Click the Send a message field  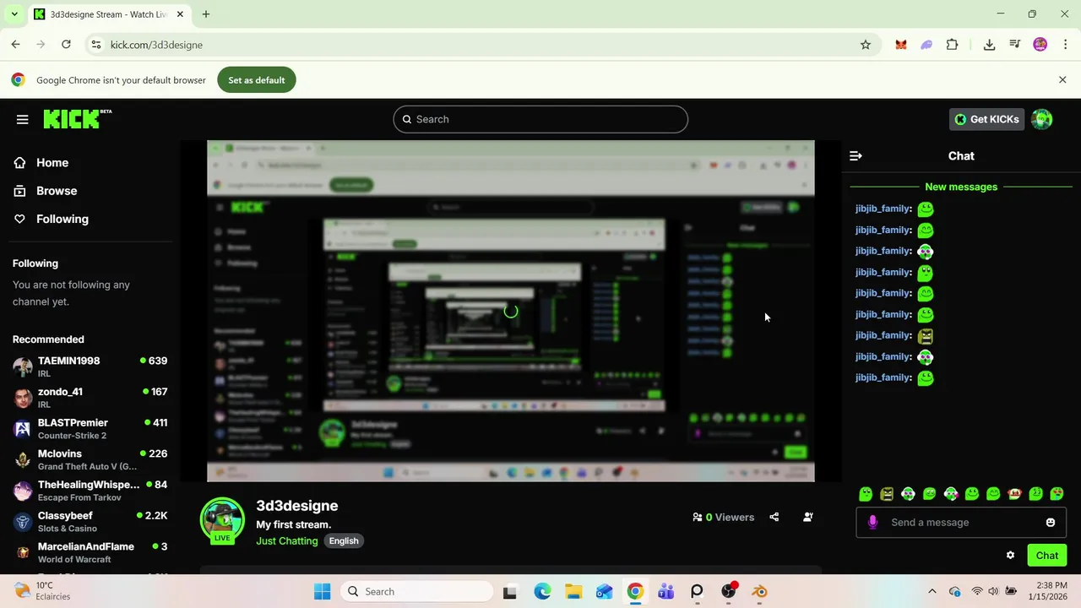point(961,523)
